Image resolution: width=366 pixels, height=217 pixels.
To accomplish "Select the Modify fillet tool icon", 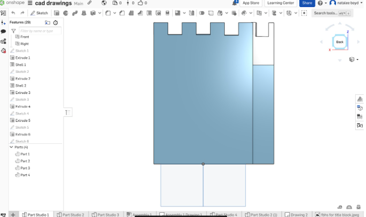I will click(244, 13).
